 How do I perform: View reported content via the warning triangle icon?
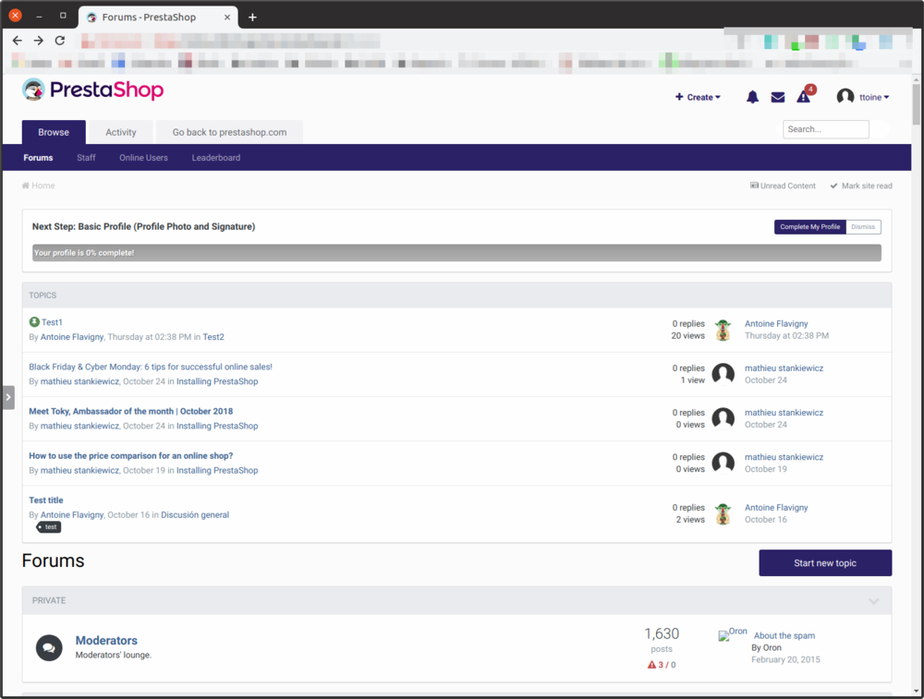[803, 96]
